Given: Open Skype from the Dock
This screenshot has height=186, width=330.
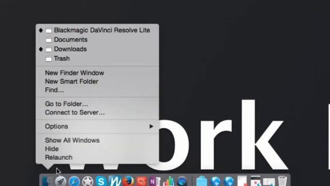Looking at the screenshot, I should click(101, 181).
